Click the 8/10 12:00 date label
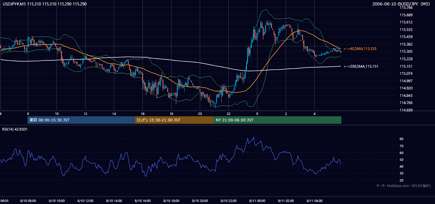This screenshot has width=435, height=204. click(x=85, y=201)
